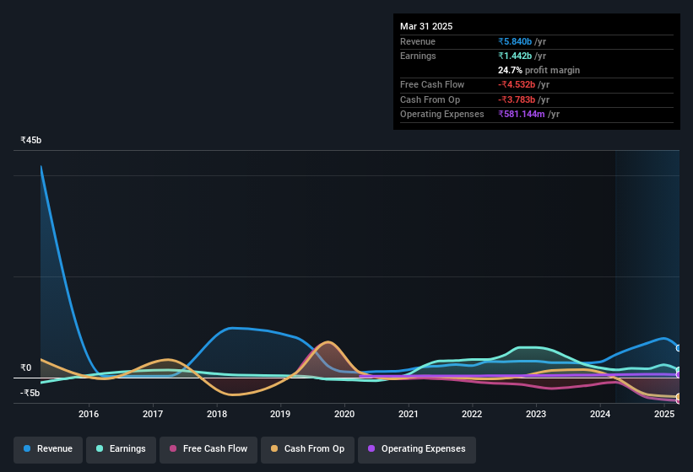Click the 24.7% profit margin text

pos(539,70)
